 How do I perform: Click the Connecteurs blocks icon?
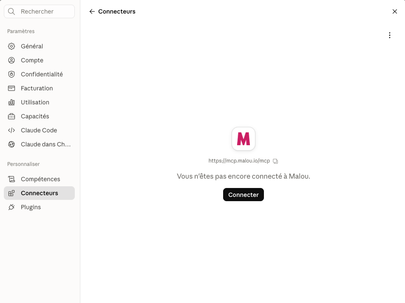11,193
